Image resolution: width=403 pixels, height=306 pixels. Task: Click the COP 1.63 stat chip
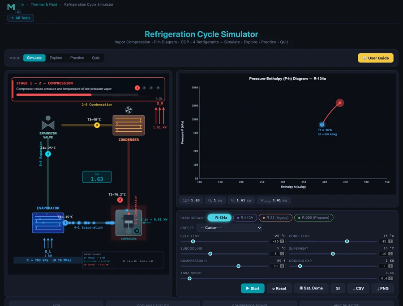tap(191, 200)
